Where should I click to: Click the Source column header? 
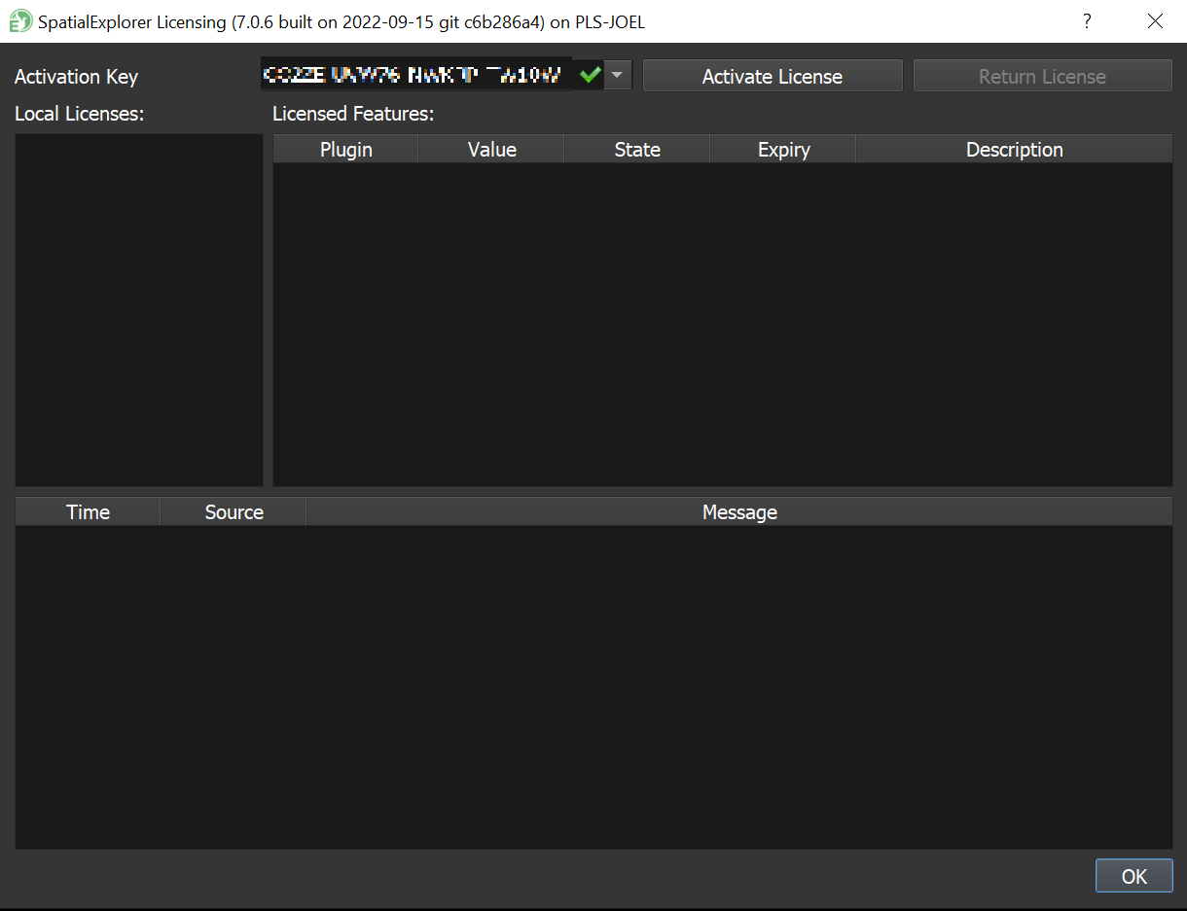coord(234,511)
